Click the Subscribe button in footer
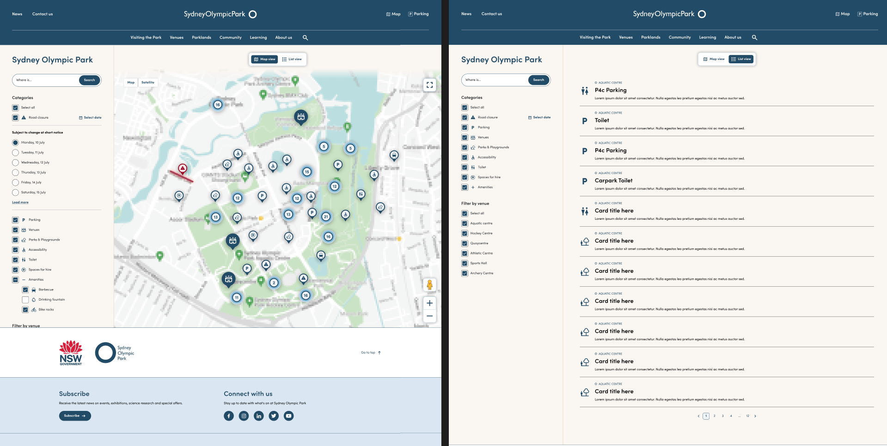Screen dimensions: 887x446 point(75,416)
